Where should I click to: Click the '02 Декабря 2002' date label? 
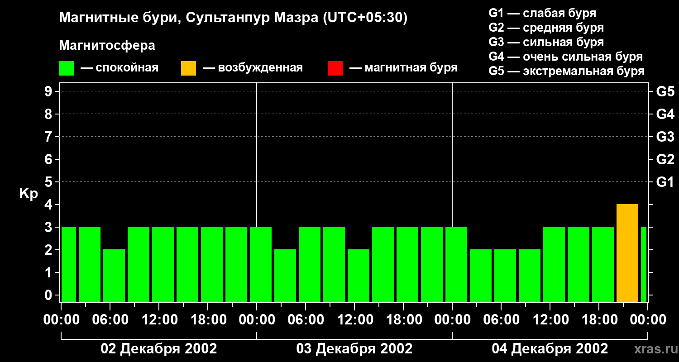(x=159, y=349)
